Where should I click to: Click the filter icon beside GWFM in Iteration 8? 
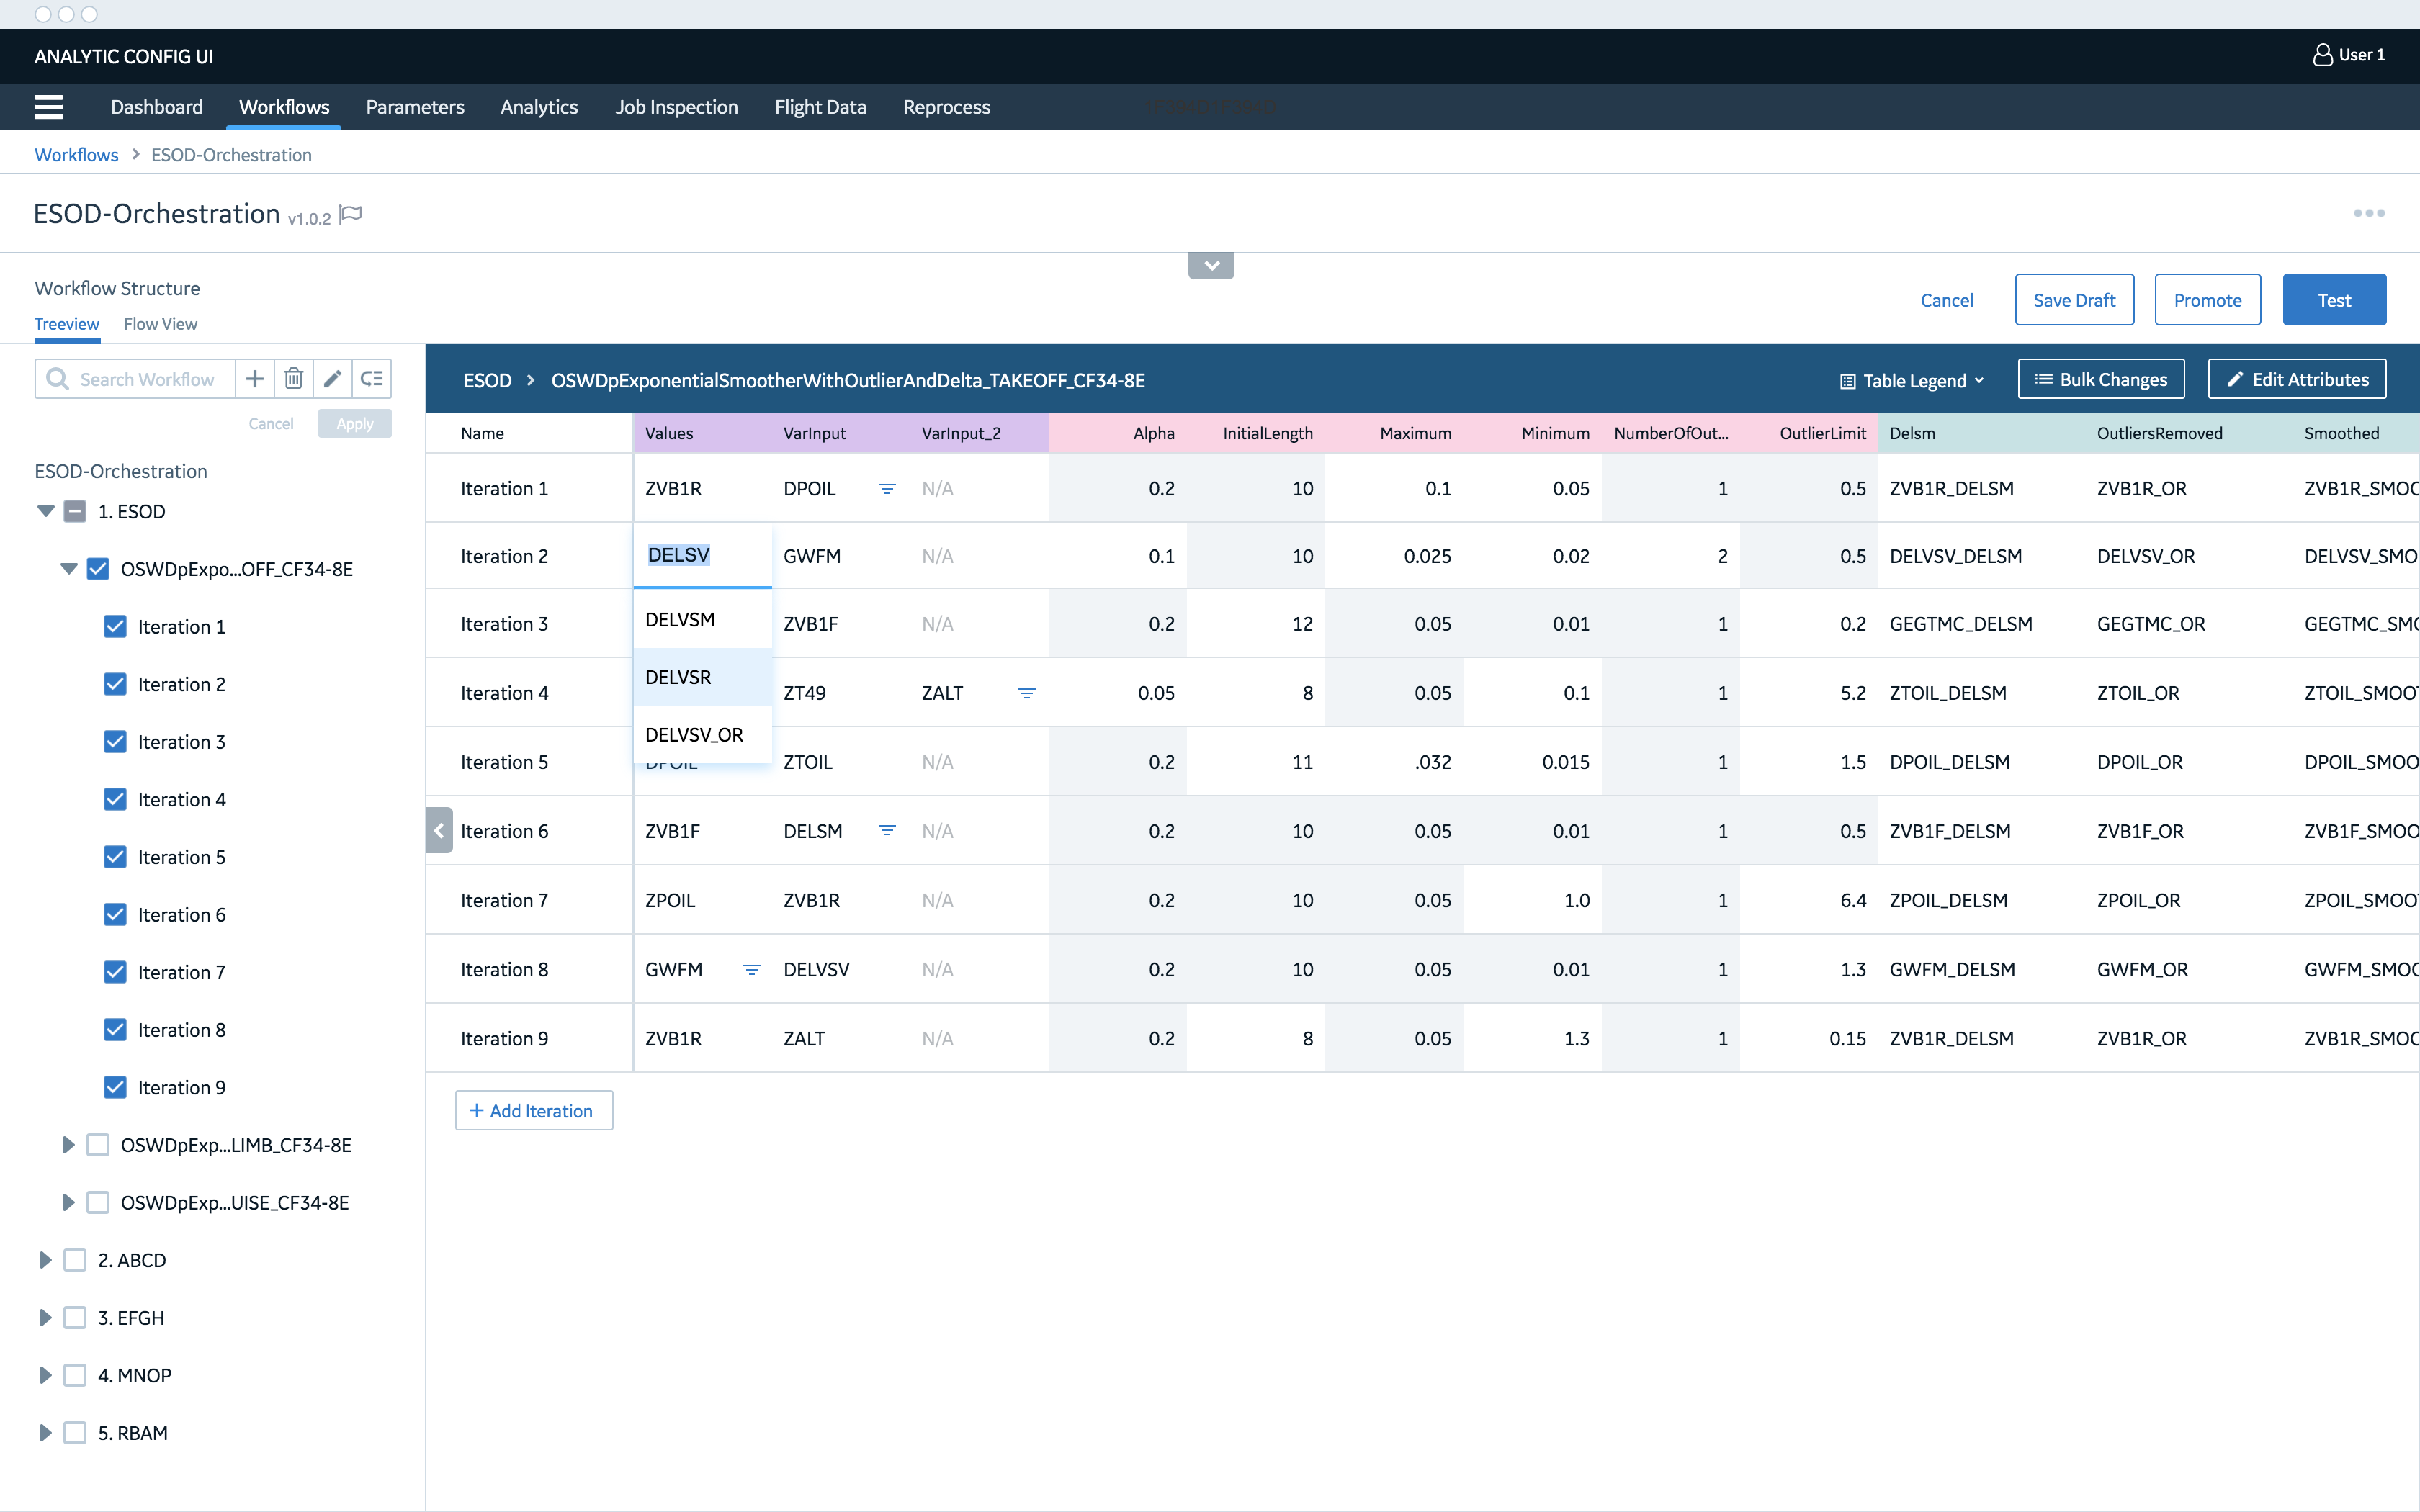click(x=752, y=970)
